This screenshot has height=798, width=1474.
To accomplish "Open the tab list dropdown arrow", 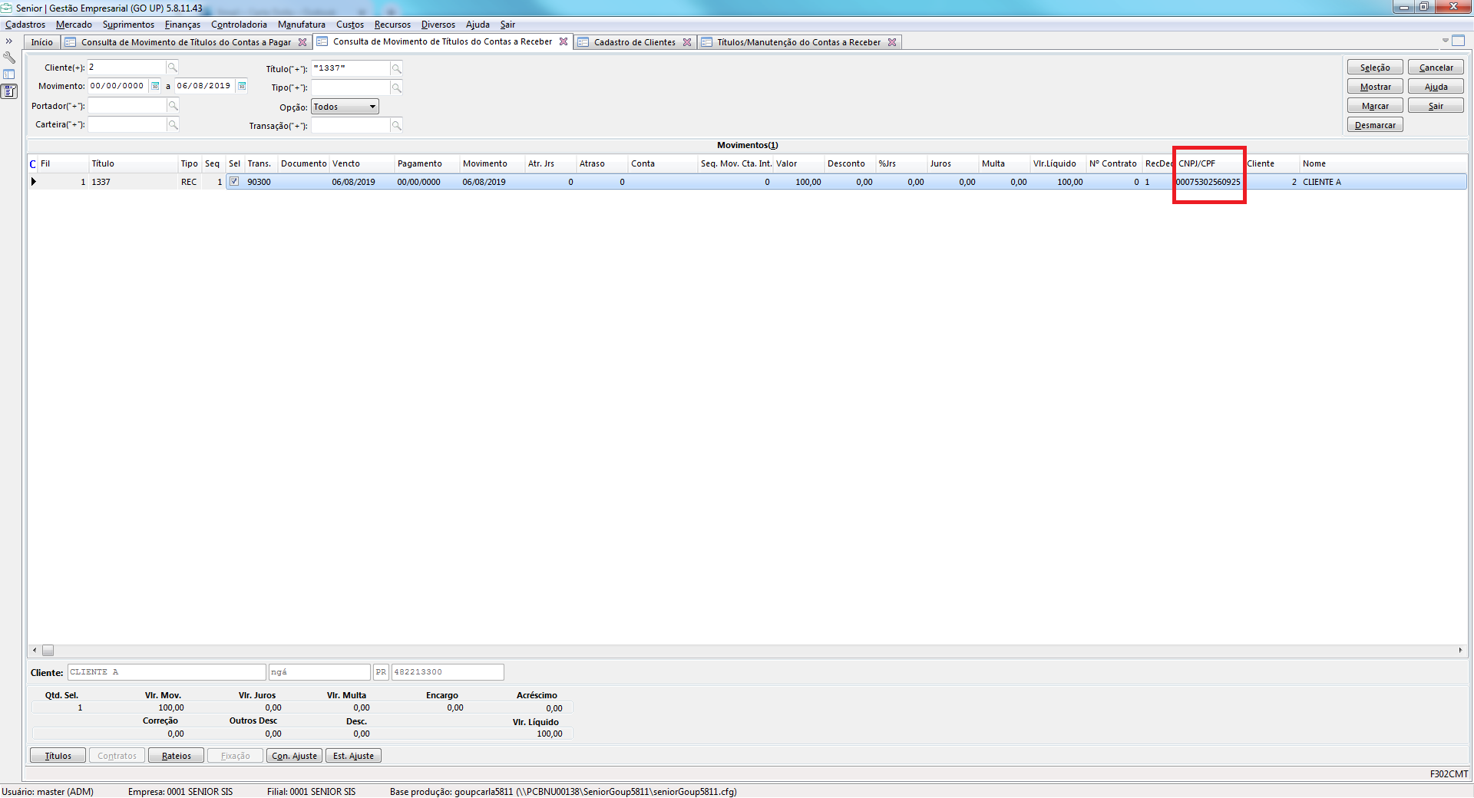I will [1445, 41].
